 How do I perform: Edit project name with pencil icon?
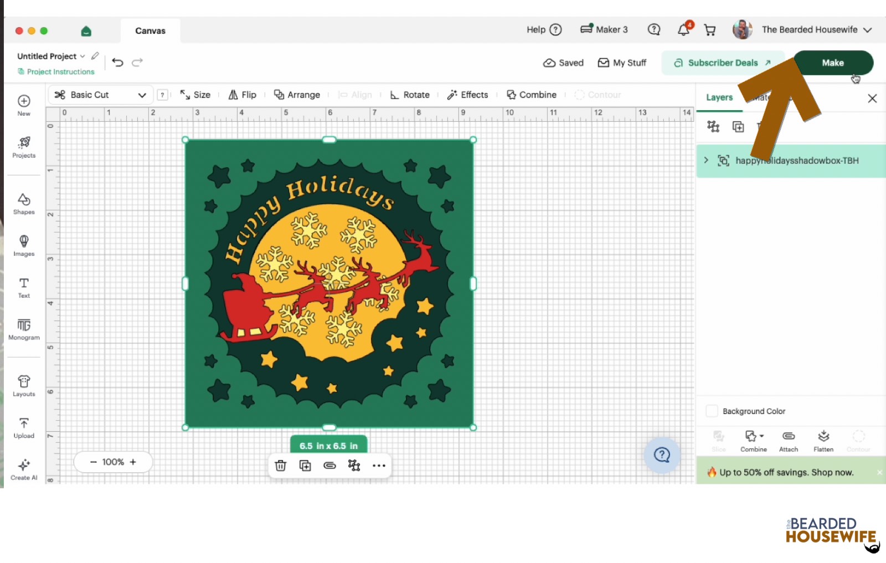tap(95, 56)
